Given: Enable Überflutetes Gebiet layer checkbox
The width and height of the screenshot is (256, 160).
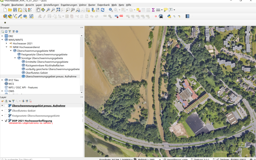Looking at the screenshot, I should point(6,111).
